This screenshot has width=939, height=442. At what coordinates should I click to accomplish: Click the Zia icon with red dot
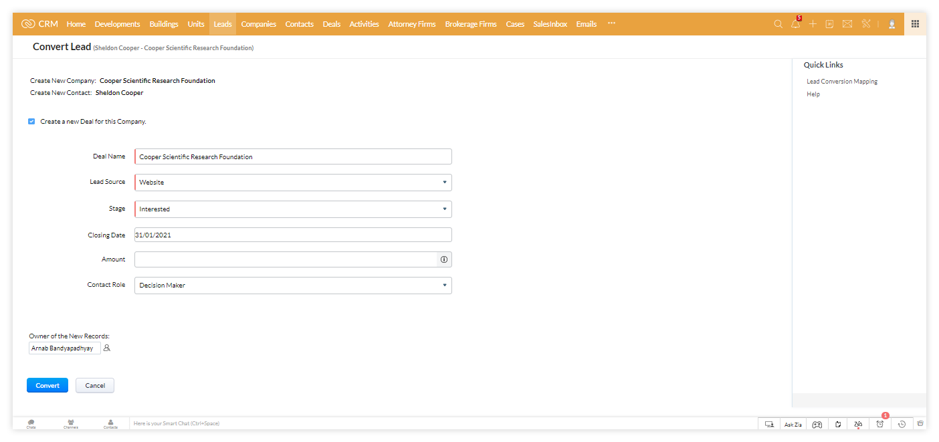[858, 424]
